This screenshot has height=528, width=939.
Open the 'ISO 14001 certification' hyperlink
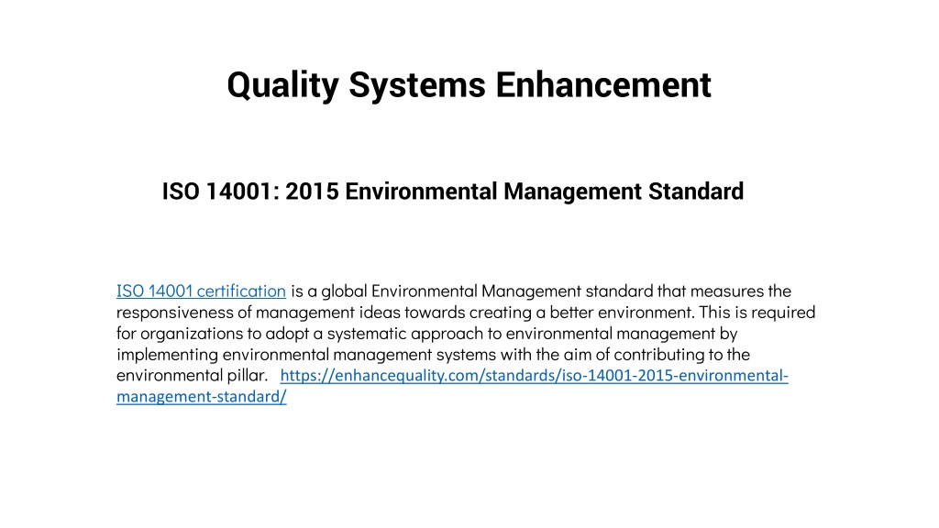(x=201, y=291)
